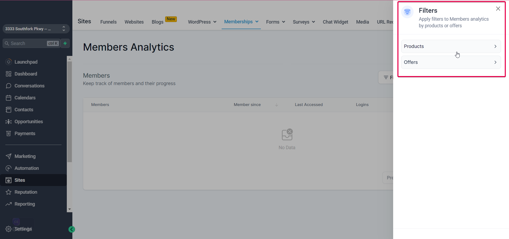This screenshot has height=239, width=509.
Task: Click the Reputation star icon
Action: point(8,192)
